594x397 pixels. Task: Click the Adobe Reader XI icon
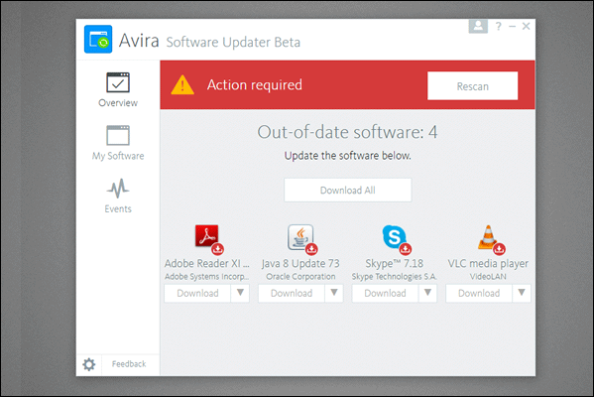pyautogui.click(x=207, y=236)
